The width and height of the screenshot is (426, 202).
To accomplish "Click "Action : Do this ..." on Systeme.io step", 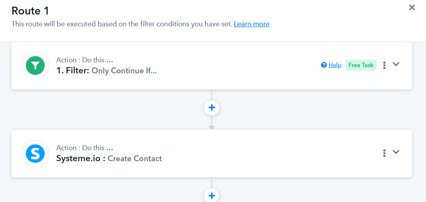I will (85, 148).
